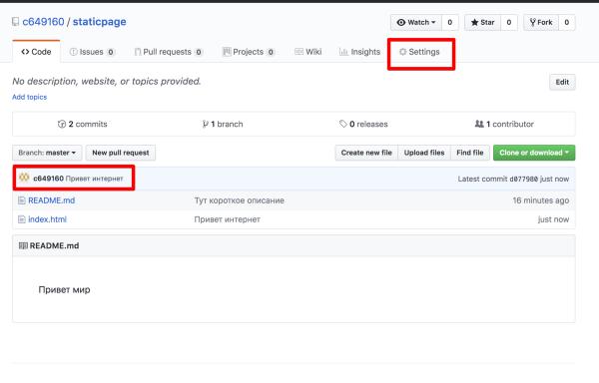This screenshot has height=383, width=599.
Task: Open c649160 author link in commit bar
Action: (48, 179)
